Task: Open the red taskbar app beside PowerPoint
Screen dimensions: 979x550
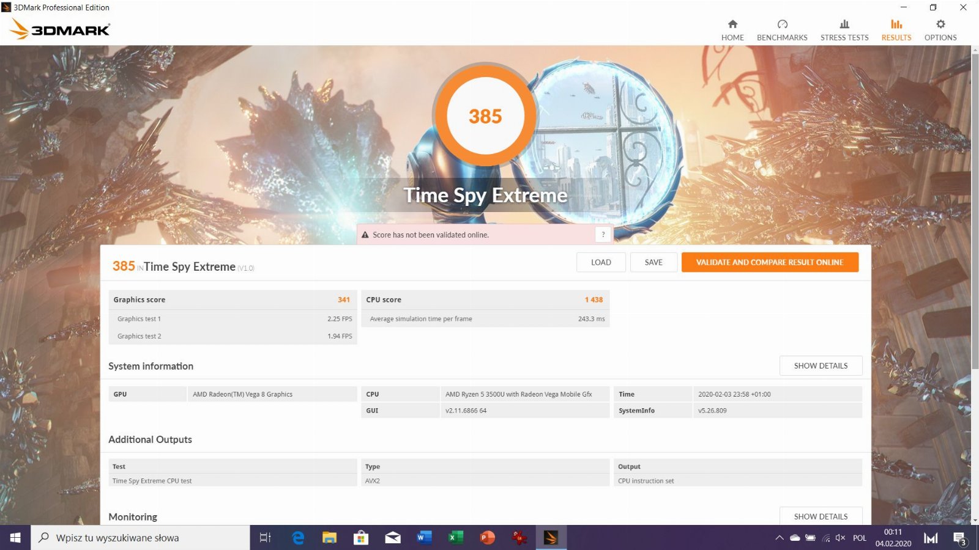Action: coord(519,538)
